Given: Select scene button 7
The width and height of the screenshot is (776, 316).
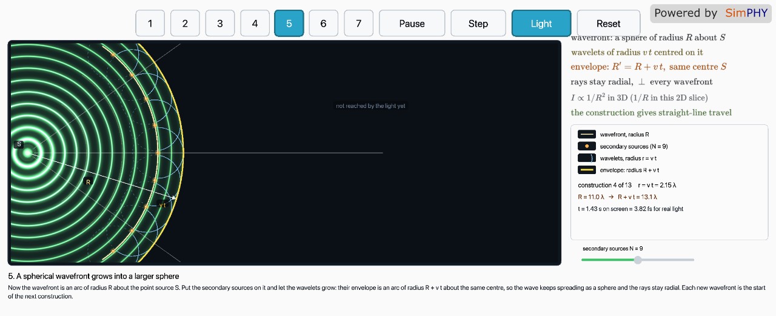Looking at the screenshot, I should [x=359, y=24].
